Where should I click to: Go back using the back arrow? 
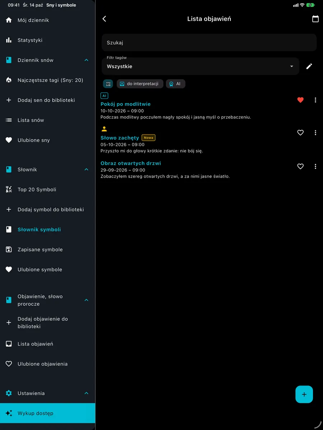104,19
